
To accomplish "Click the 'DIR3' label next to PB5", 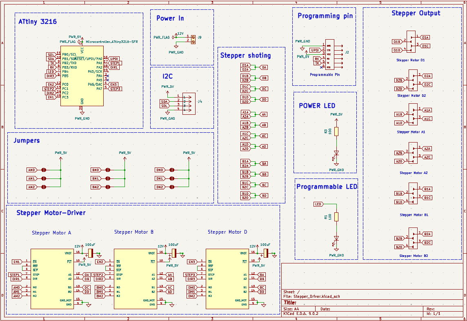I will pos(50,76).
